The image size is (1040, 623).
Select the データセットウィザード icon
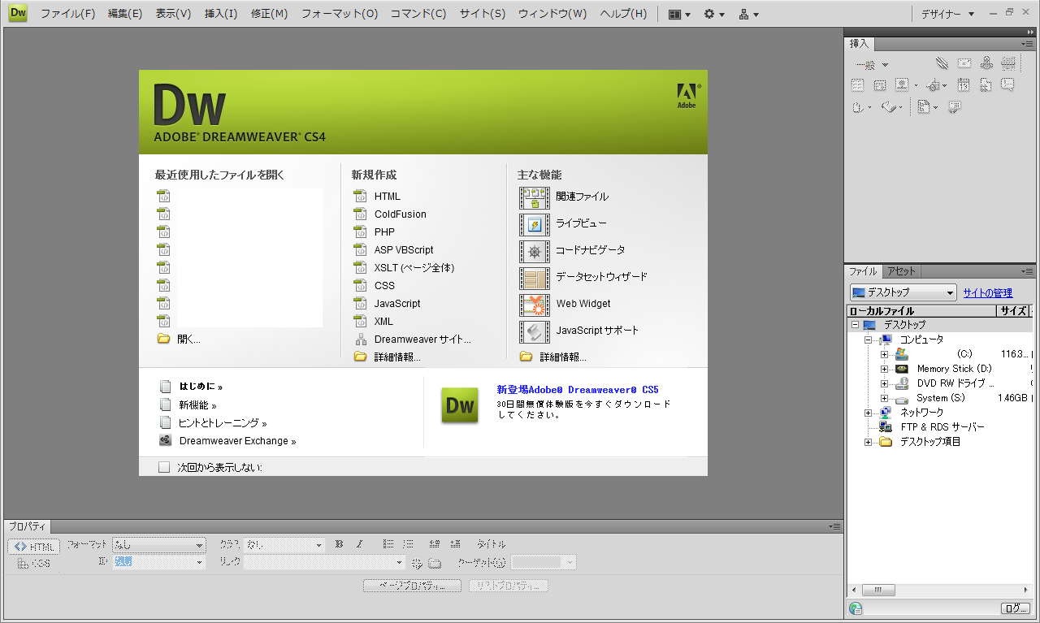535,277
